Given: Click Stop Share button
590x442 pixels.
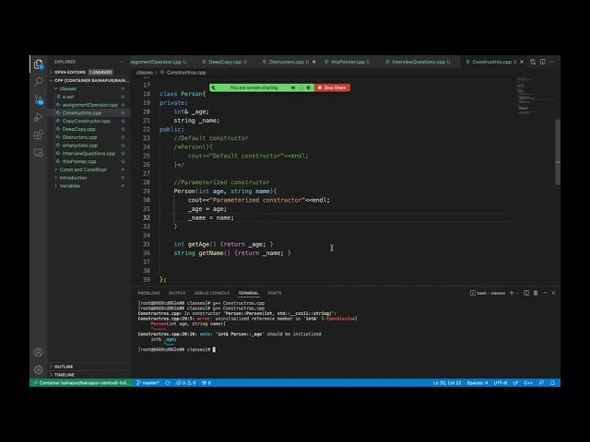Looking at the screenshot, I should pos(332,87).
